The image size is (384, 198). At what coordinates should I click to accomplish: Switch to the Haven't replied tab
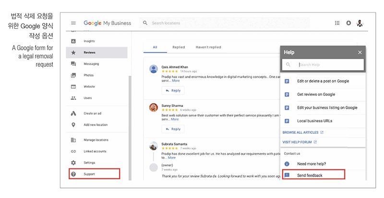pos(208,47)
